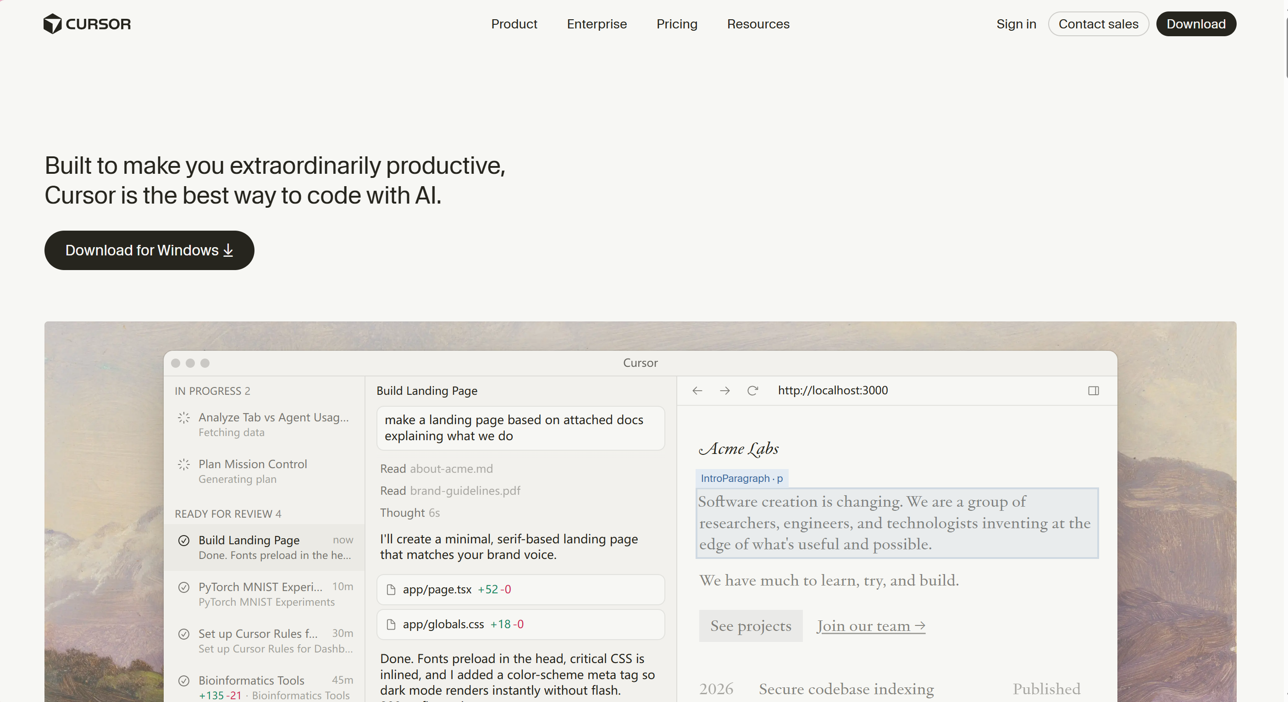Screen dimensions: 1288x702
Task: Click the Acme Labs heading
Action: [x=739, y=448]
